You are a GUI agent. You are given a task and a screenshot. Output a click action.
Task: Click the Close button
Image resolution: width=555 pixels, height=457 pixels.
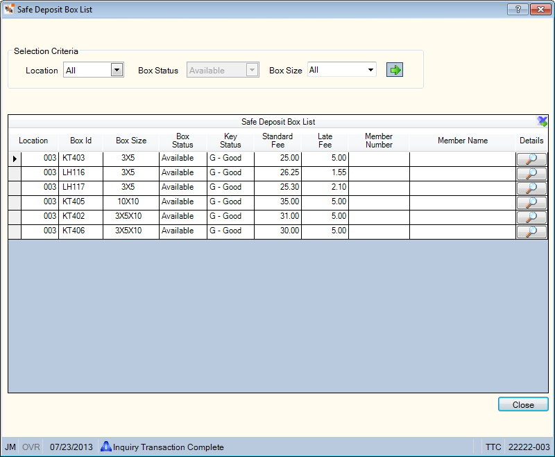pyautogui.click(x=523, y=404)
